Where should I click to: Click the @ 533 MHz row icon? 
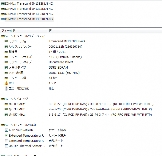point(6,109)
